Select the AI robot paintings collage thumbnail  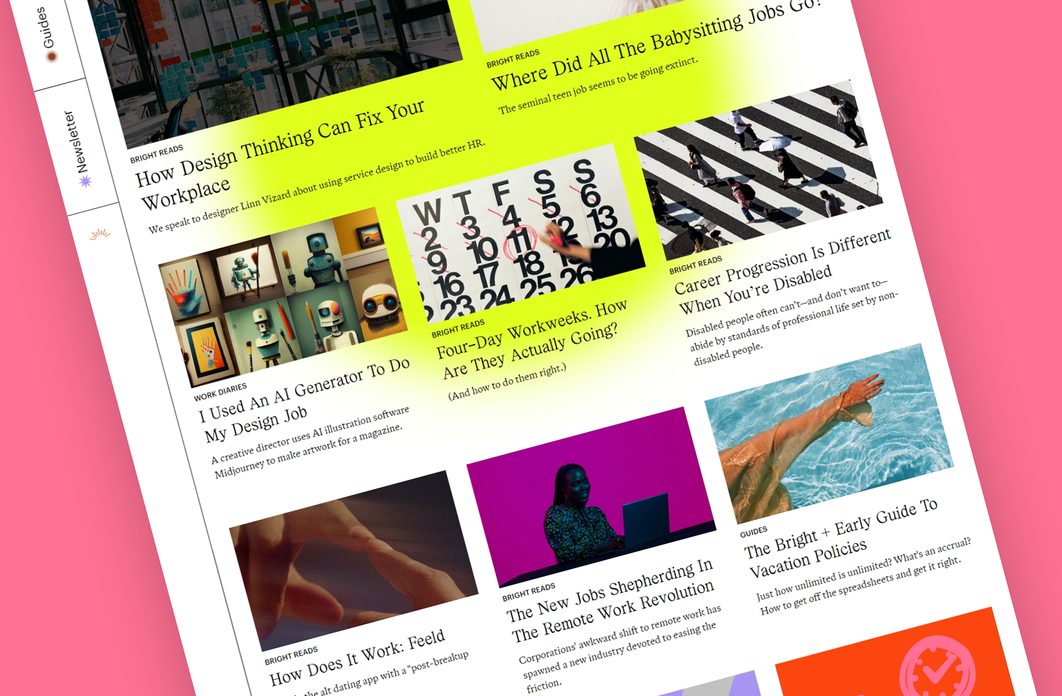click(x=283, y=297)
